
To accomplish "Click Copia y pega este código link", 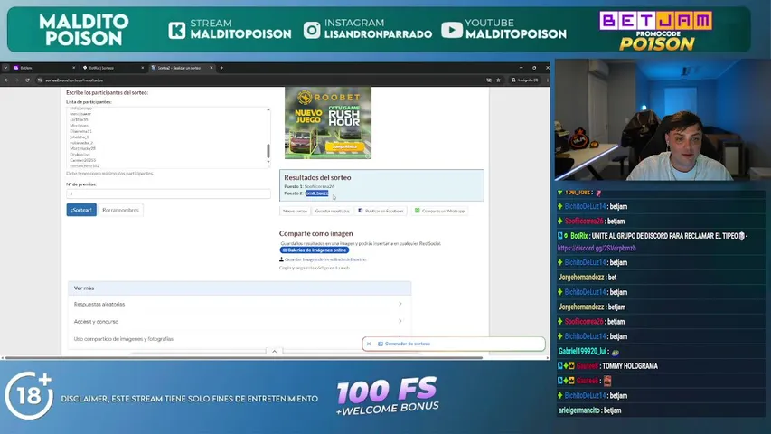I will 315,268.
